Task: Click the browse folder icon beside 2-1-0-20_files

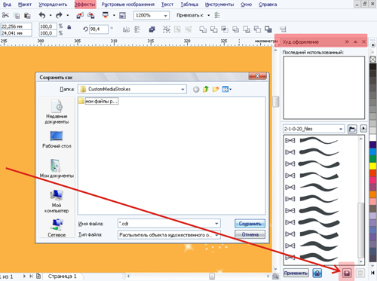Action: click(x=352, y=129)
